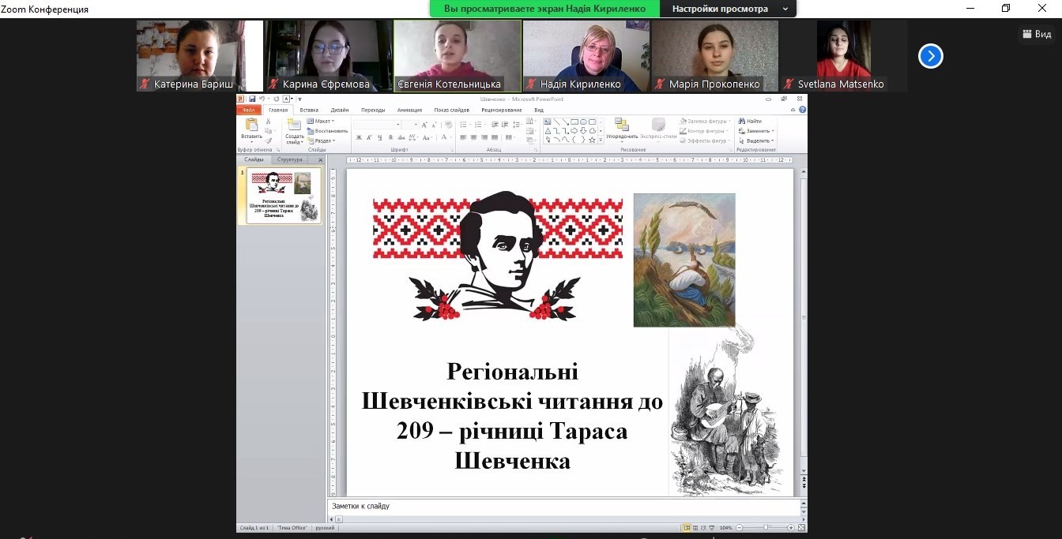Open the Макет layout dropdown

[x=321, y=121]
